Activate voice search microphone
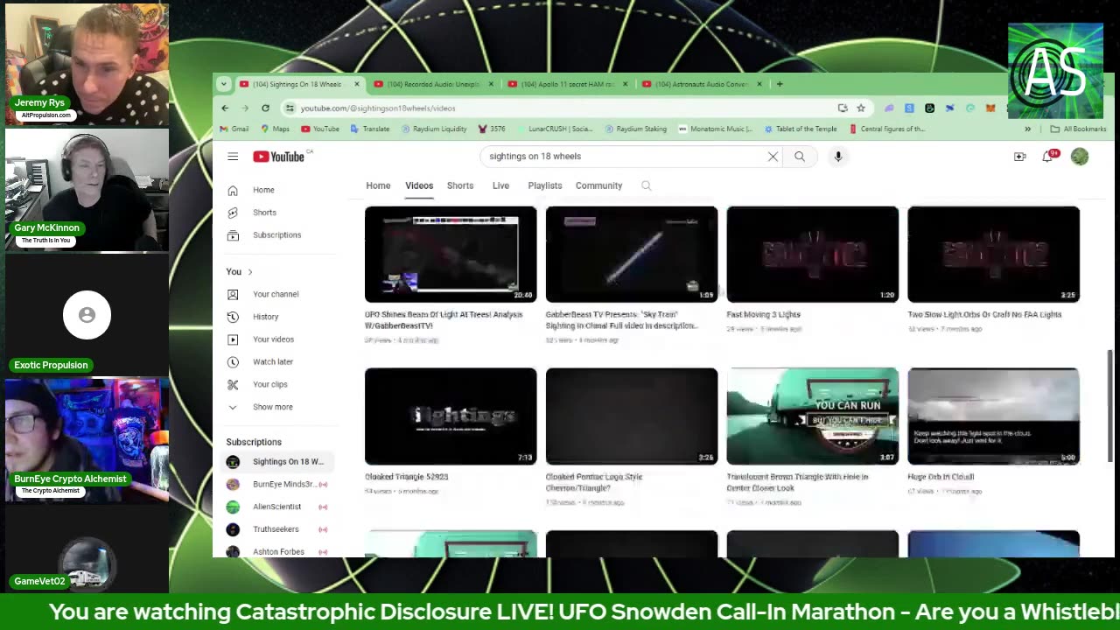The height and width of the screenshot is (630, 1120). (837, 157)
